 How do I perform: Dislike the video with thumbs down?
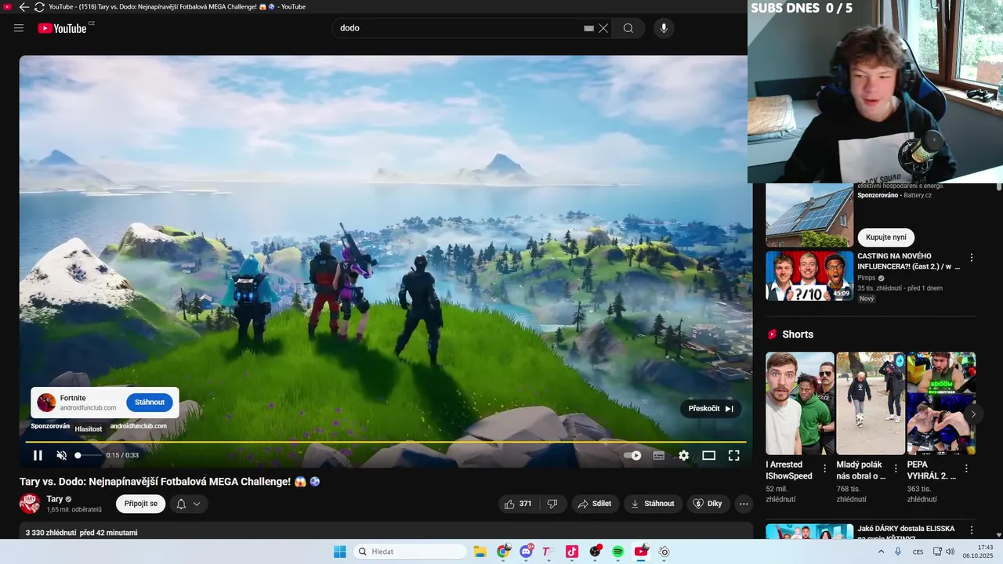[x=552, y=504]
